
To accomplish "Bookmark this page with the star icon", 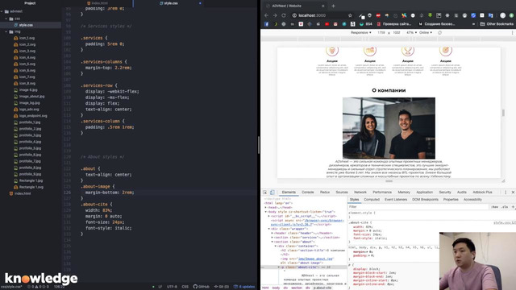I will 350,15.
